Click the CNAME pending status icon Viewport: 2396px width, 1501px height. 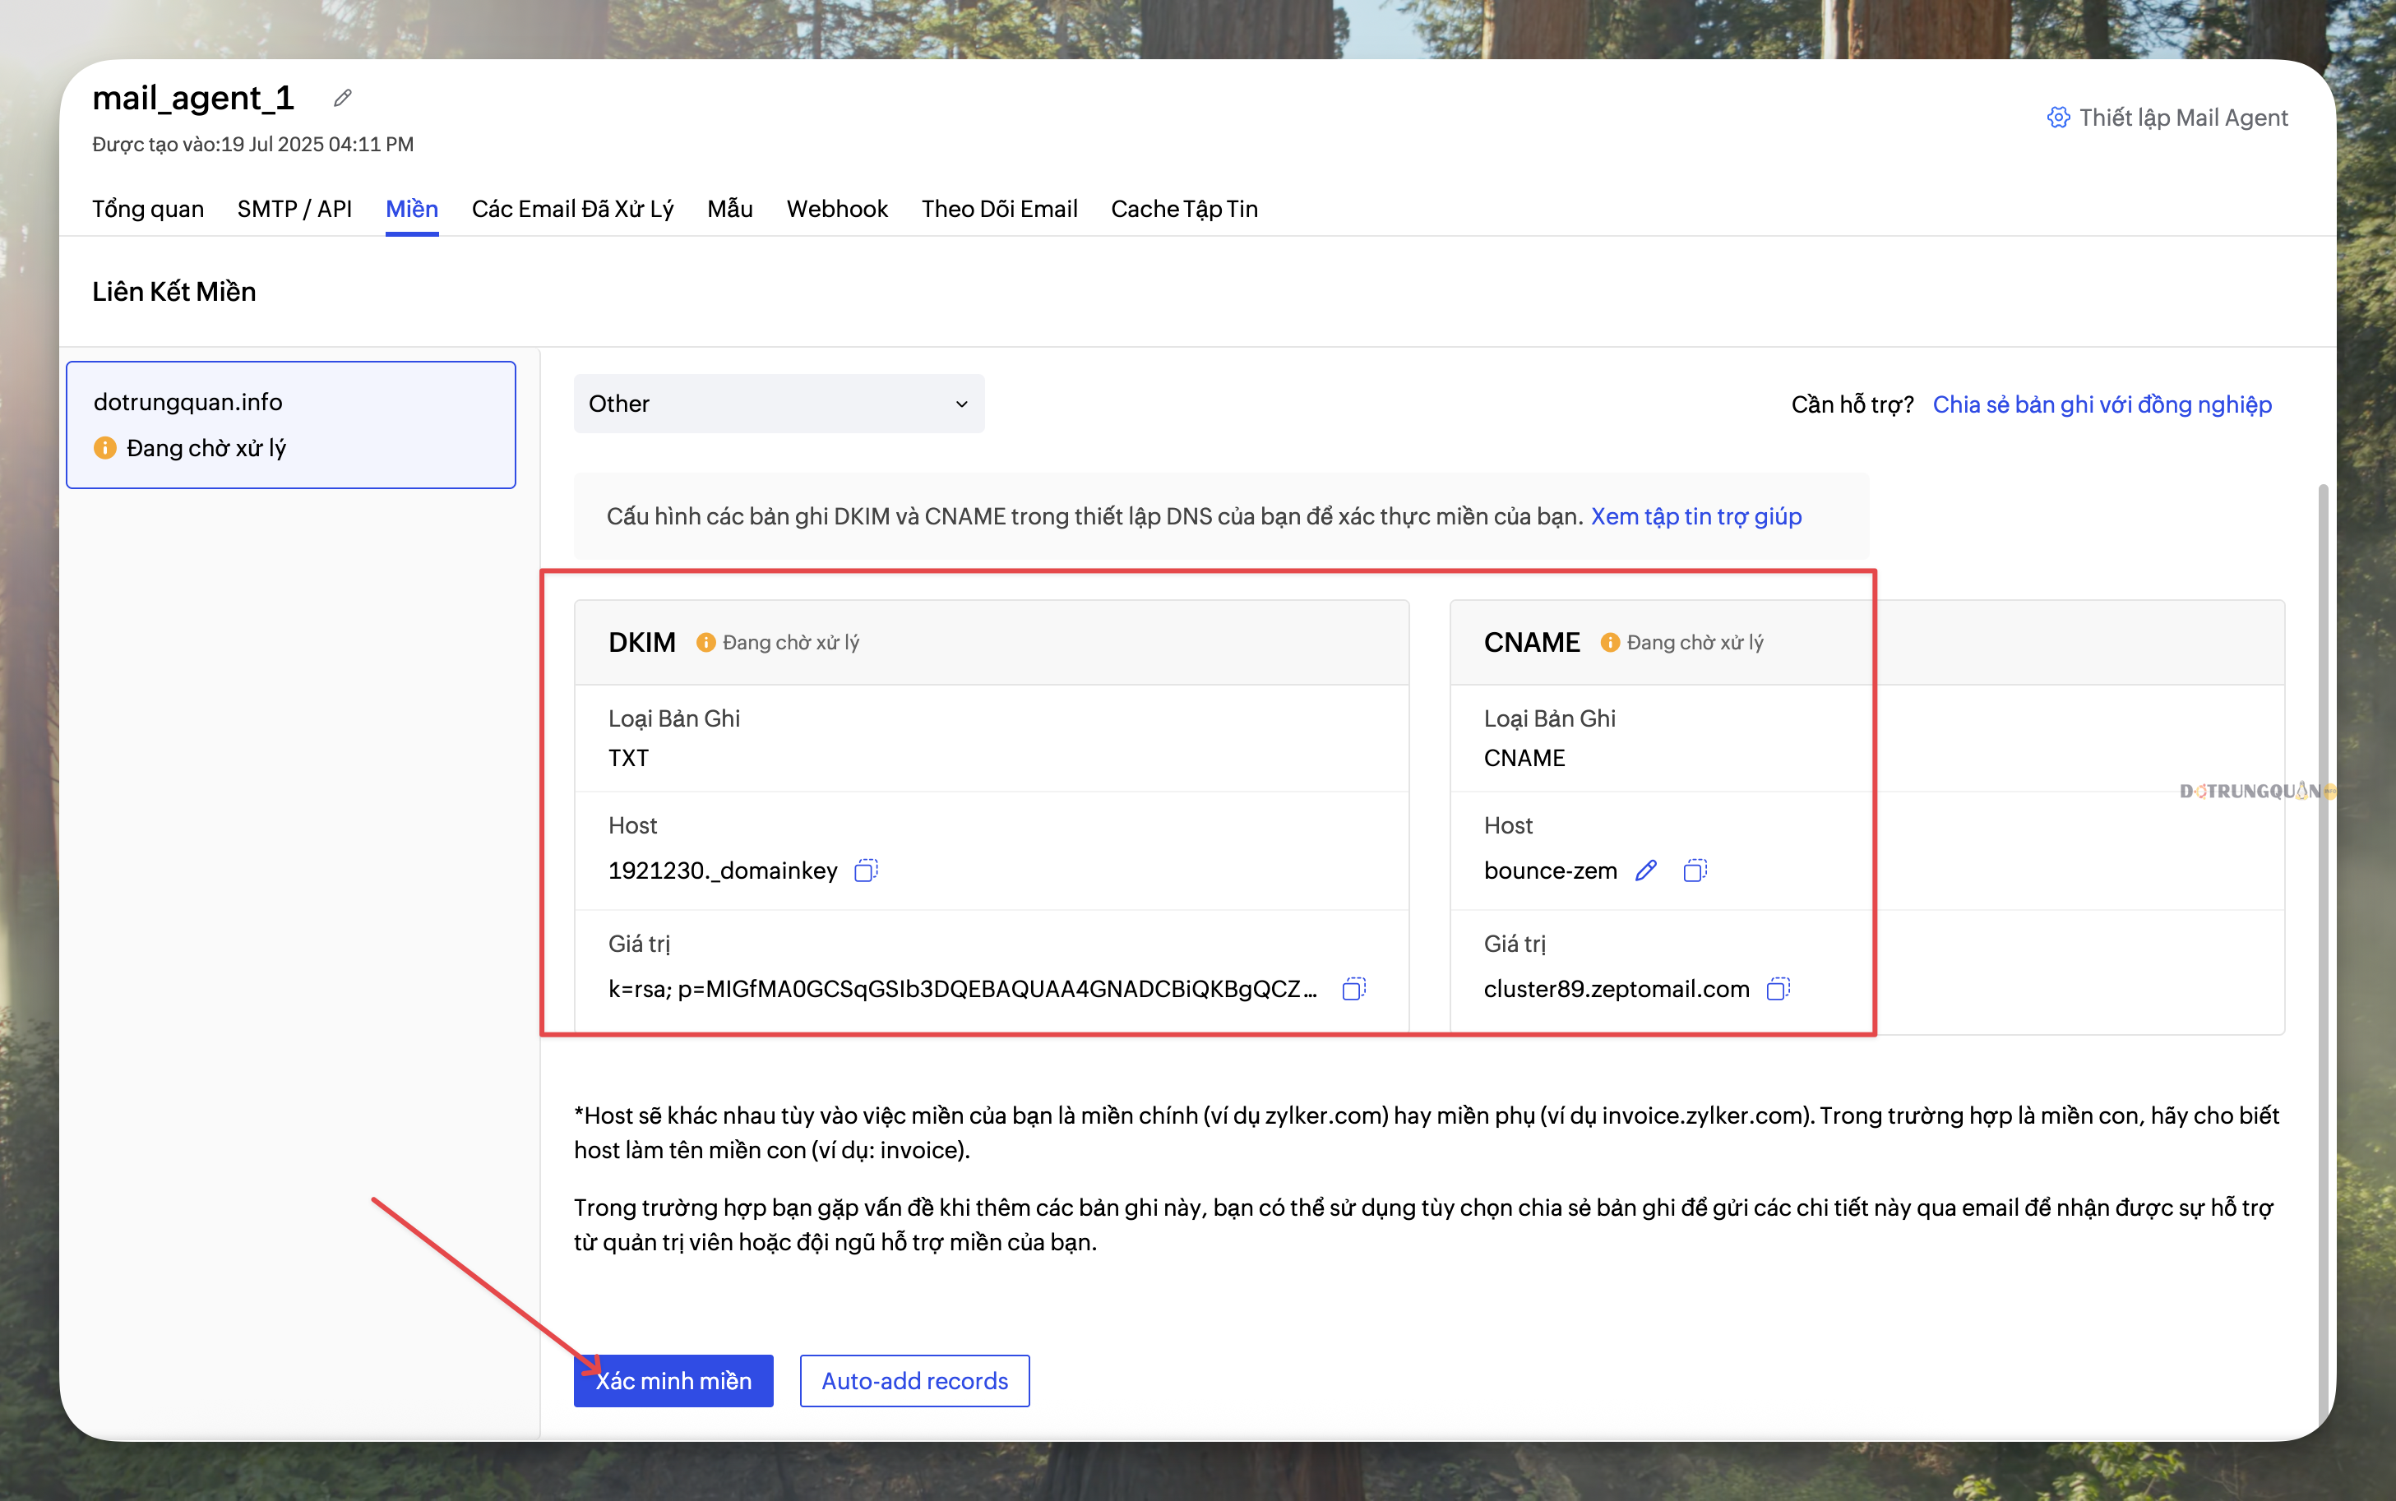1611,642
